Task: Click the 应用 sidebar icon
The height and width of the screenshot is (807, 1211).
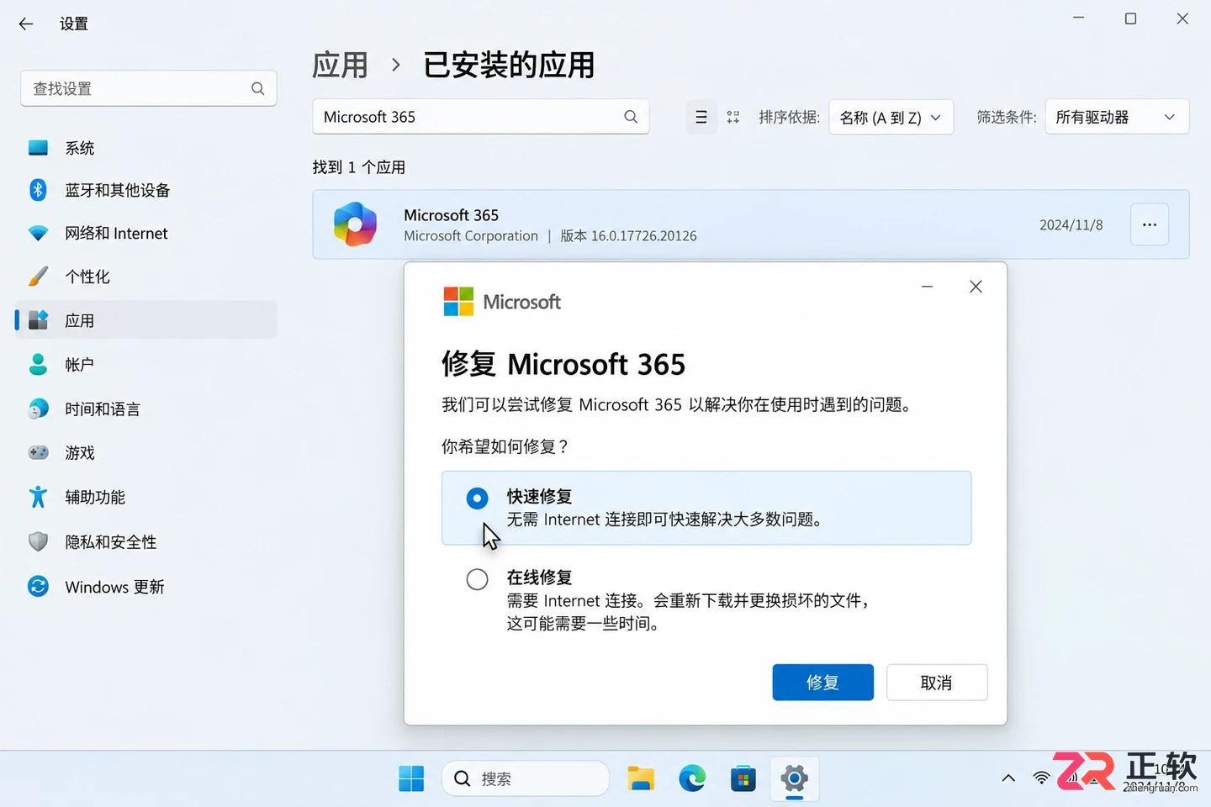Action: pos(38,319)
